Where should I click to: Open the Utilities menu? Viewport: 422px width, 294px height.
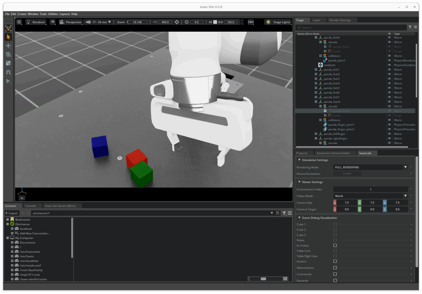(x=53, y=14)
